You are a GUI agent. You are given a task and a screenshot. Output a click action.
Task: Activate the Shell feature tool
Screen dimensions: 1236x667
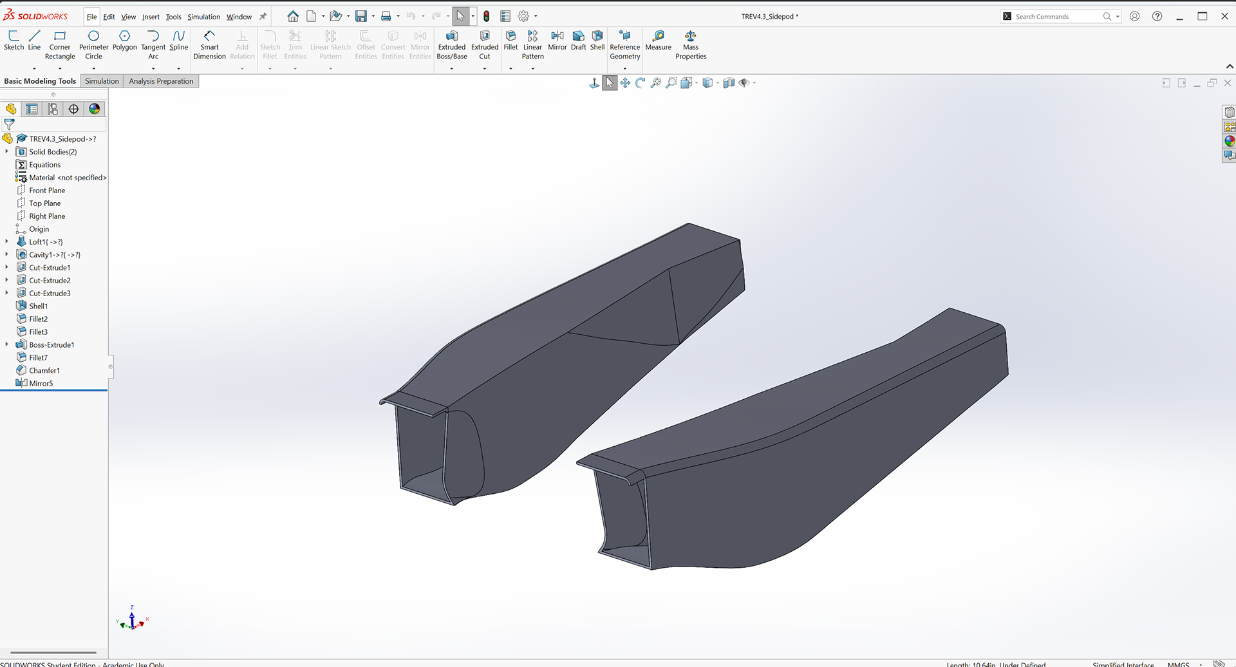click(597, 40)
